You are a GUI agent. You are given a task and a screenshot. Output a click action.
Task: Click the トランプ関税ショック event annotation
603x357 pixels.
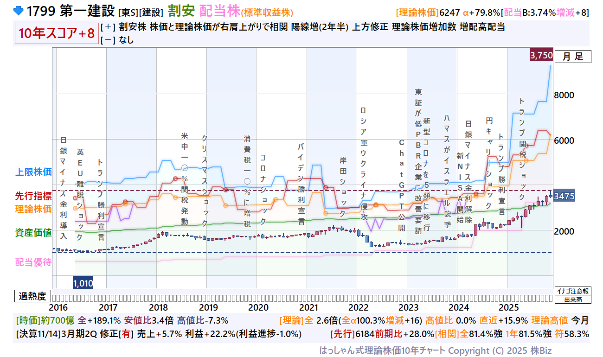[522, 143]
